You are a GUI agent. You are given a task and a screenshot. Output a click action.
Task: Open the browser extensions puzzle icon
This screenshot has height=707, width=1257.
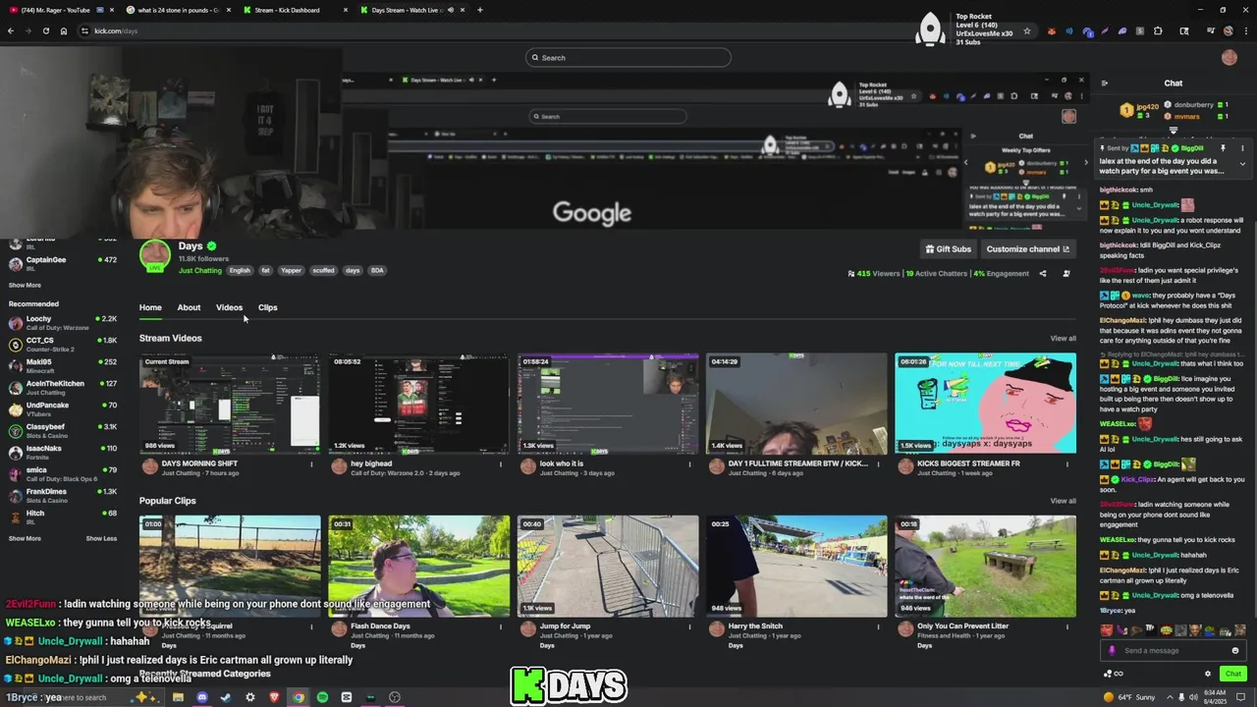coord(1158,30)
